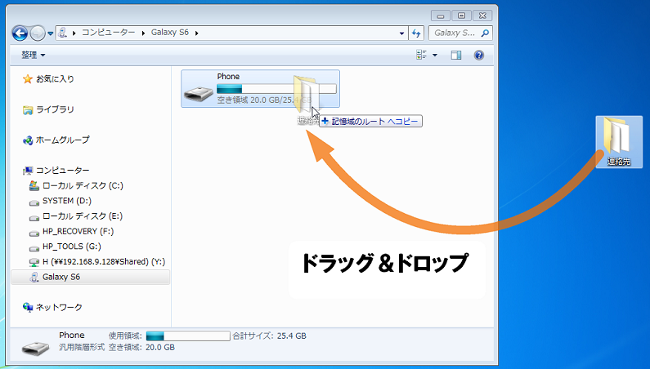This screenshot has height=369, width=650.
Task: Click the device icon in address bar
Action: pos(63,33)
